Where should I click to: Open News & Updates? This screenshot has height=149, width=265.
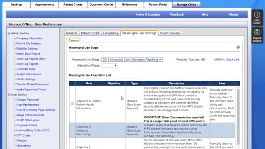(148, 14)
